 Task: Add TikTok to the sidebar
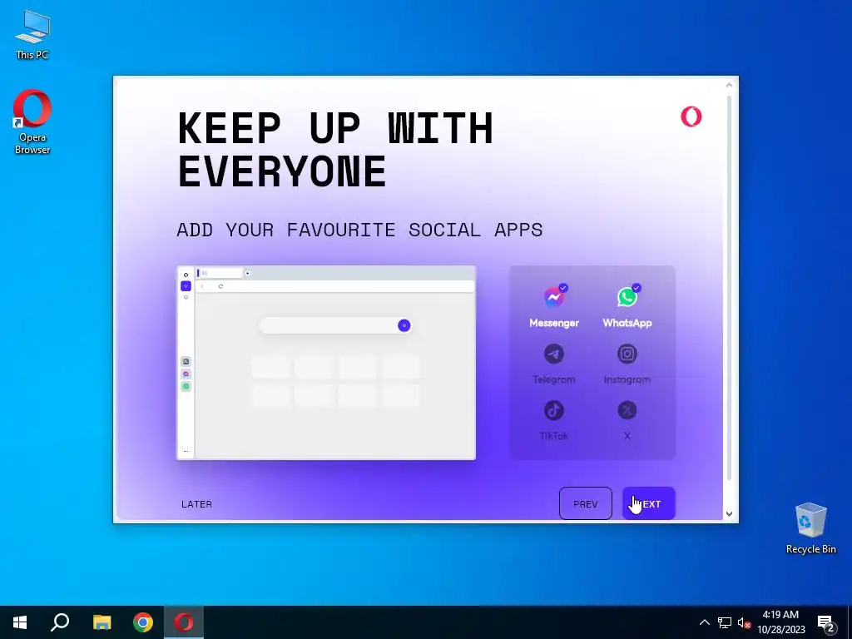553,419
